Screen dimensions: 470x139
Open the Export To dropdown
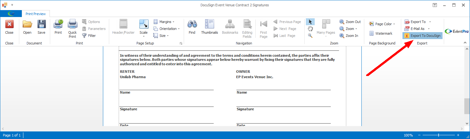click(x=418, y=22)
